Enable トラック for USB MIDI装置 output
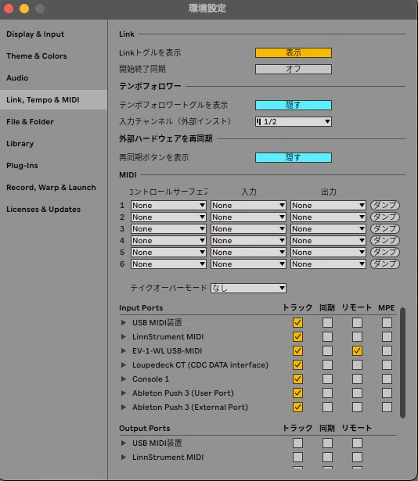 coord(297,443)
